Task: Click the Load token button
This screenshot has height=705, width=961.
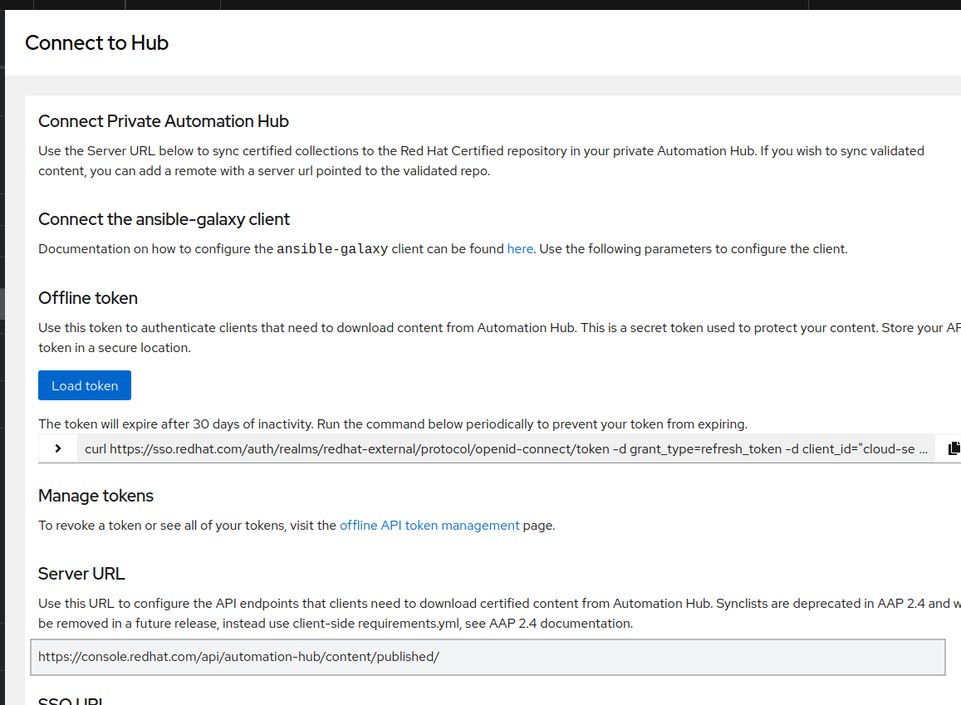Action: (85, 385)
